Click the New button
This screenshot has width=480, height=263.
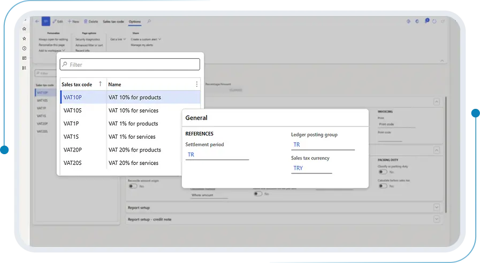tap(73, 21)
